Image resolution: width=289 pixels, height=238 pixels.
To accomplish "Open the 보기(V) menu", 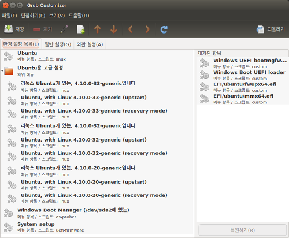I will (57, 16).
